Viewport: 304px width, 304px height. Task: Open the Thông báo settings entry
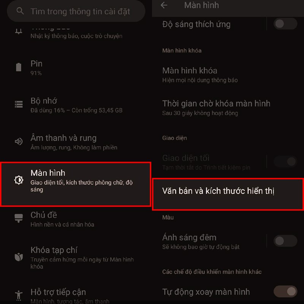tap(76, 33)
